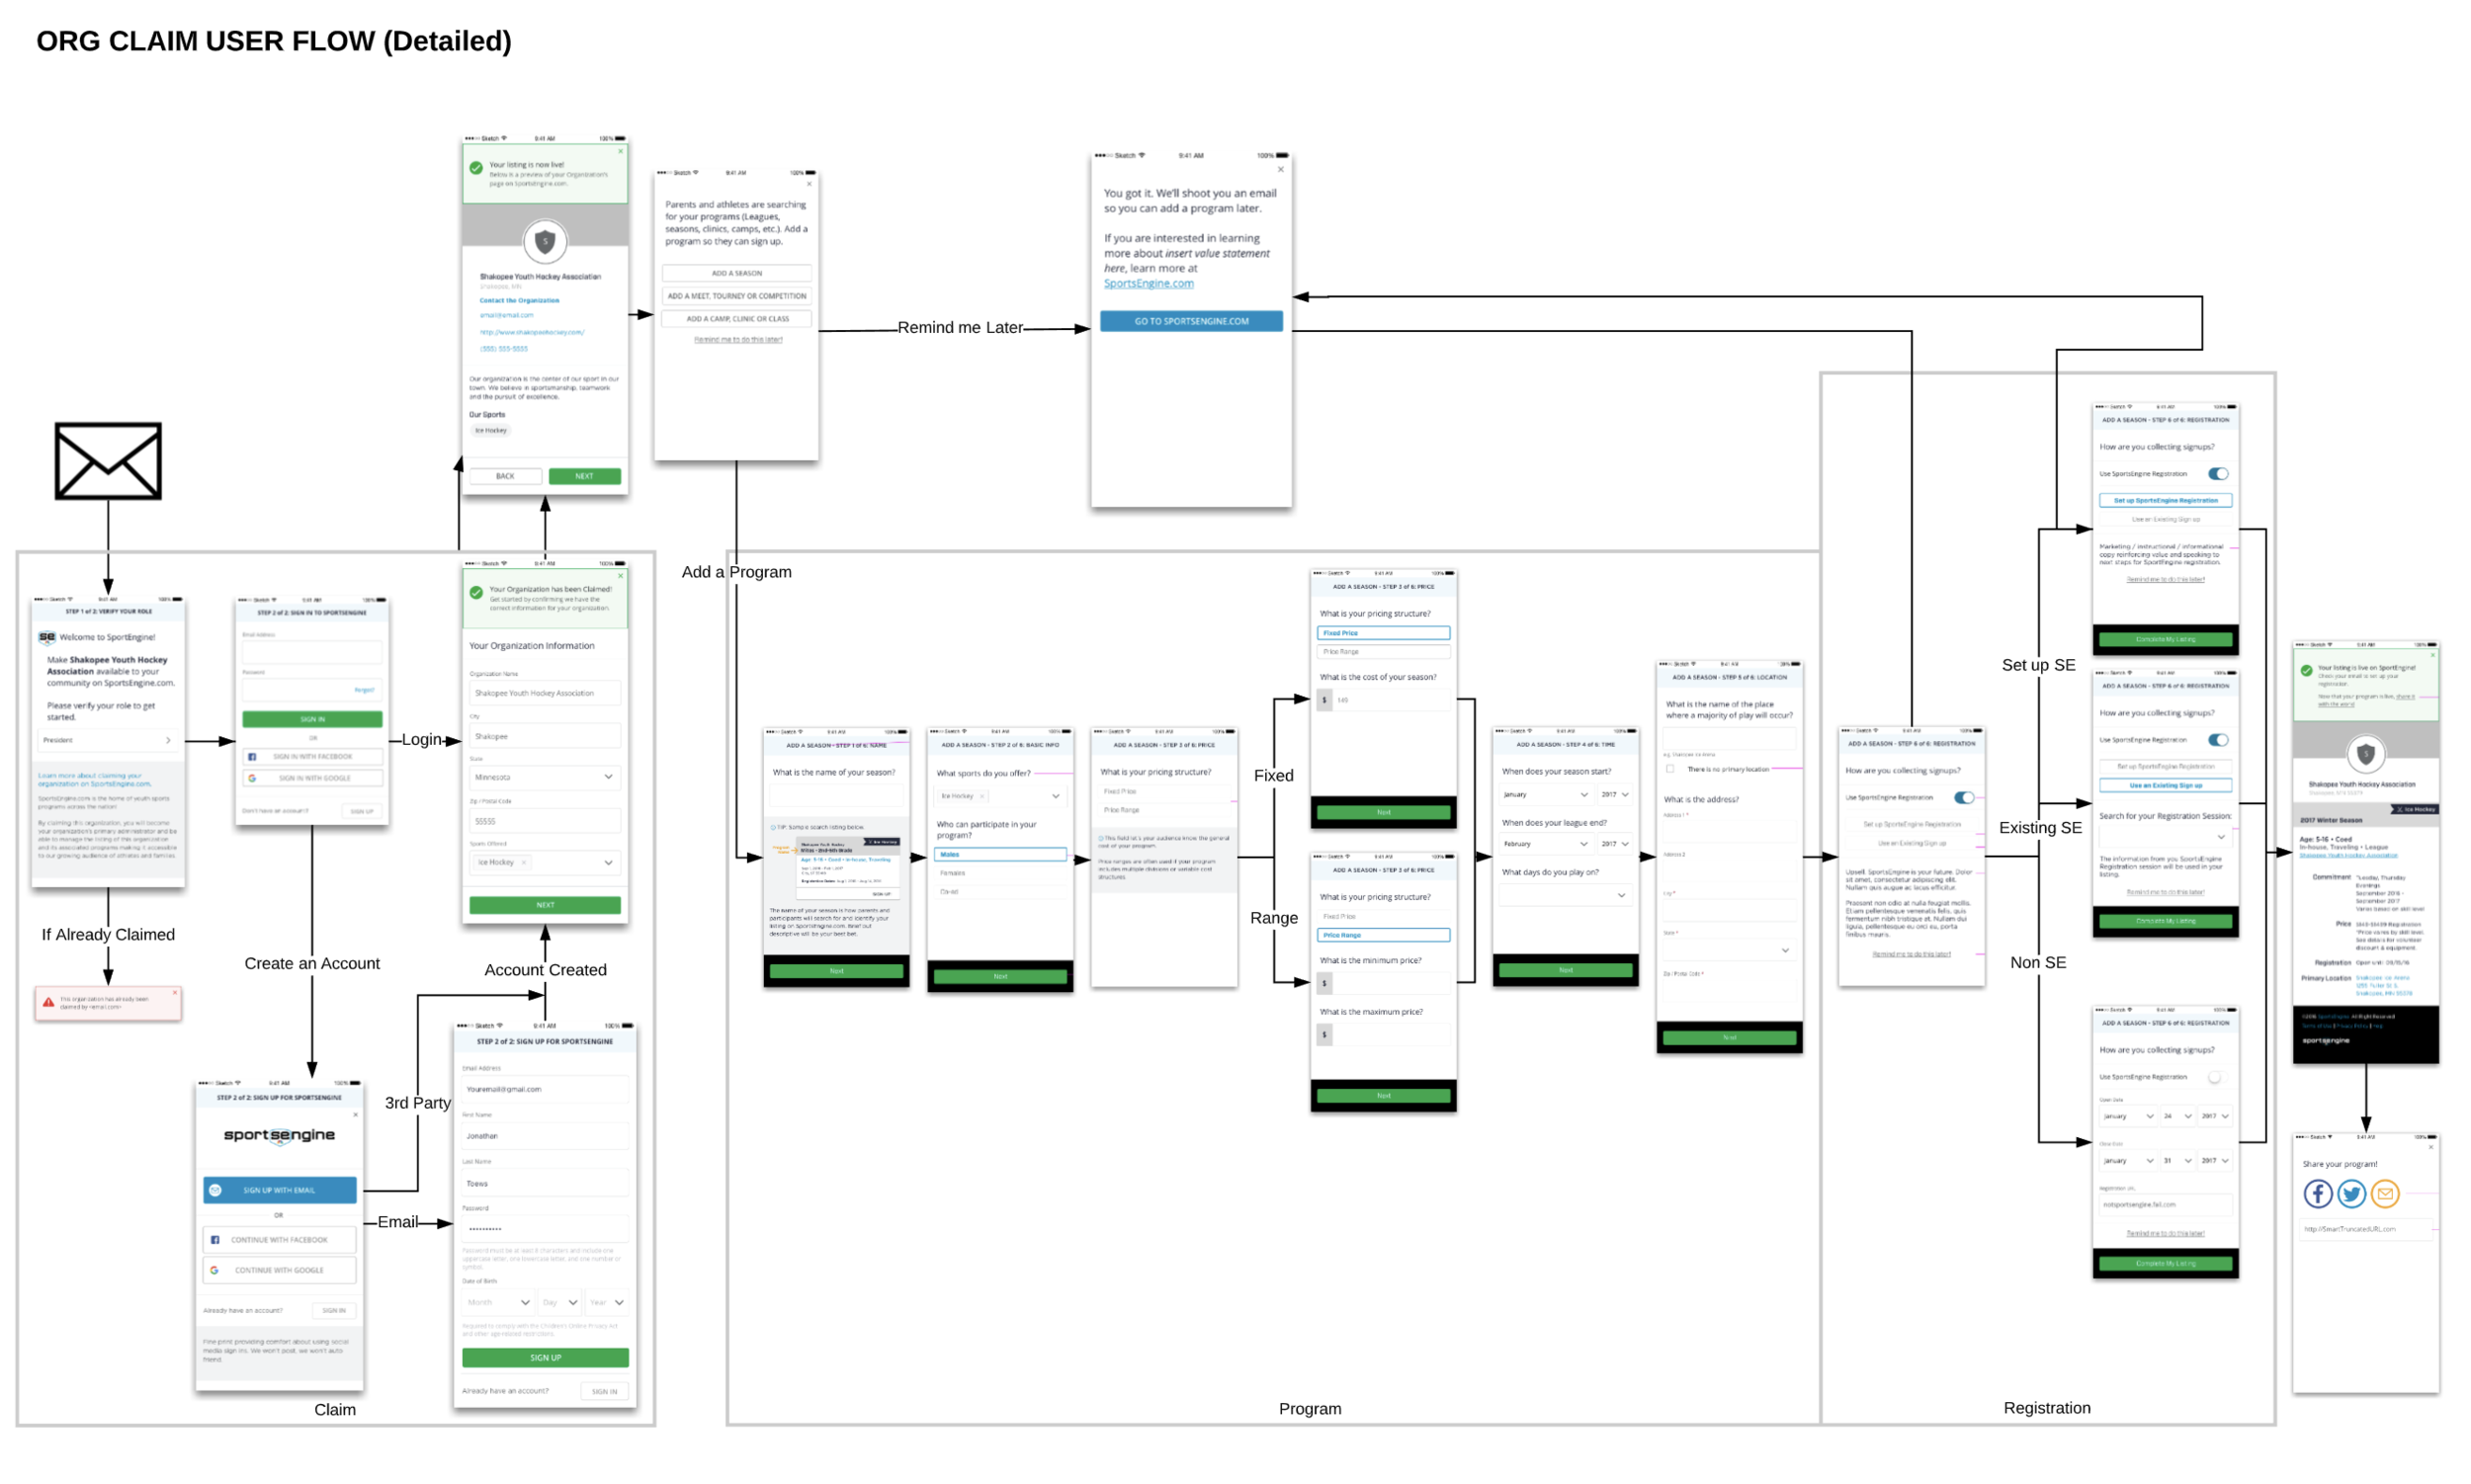Select Price Range on unselected step 3 screen
This screenshot has width=2471, height=1484.
[x=1163, y=810]
